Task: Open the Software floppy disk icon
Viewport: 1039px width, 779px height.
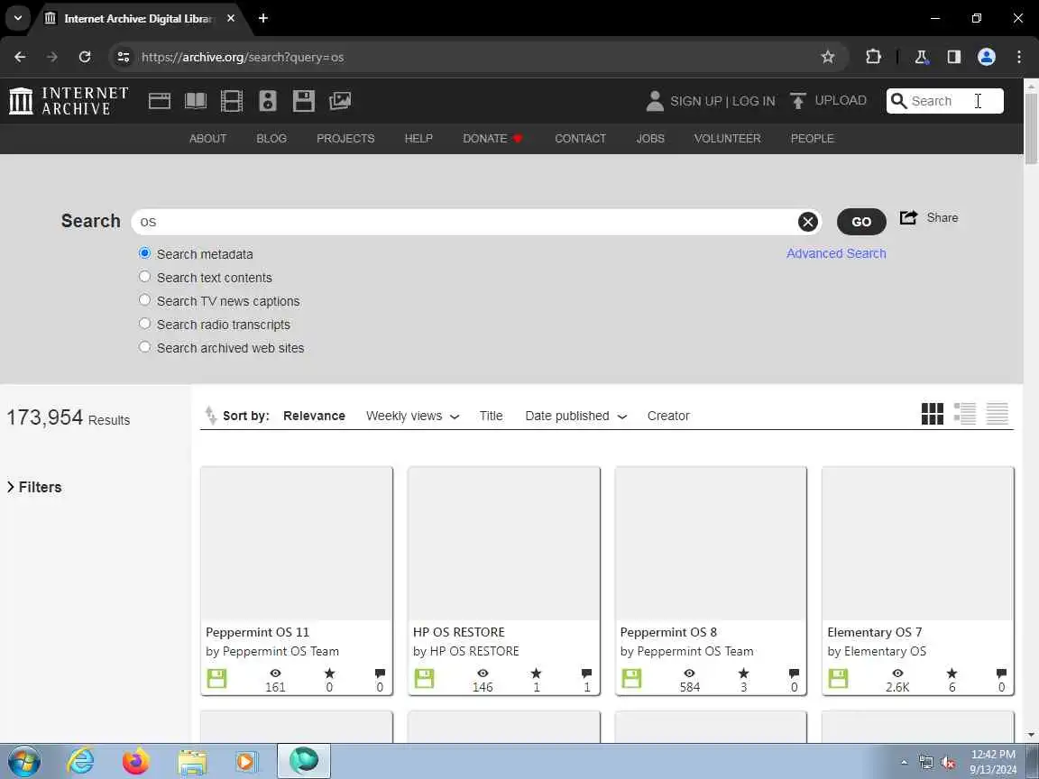Action: point(303,101)
